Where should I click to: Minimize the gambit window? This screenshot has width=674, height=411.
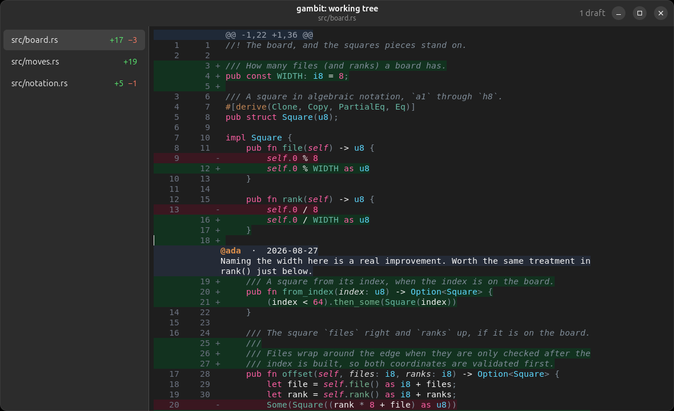point(619,13)
